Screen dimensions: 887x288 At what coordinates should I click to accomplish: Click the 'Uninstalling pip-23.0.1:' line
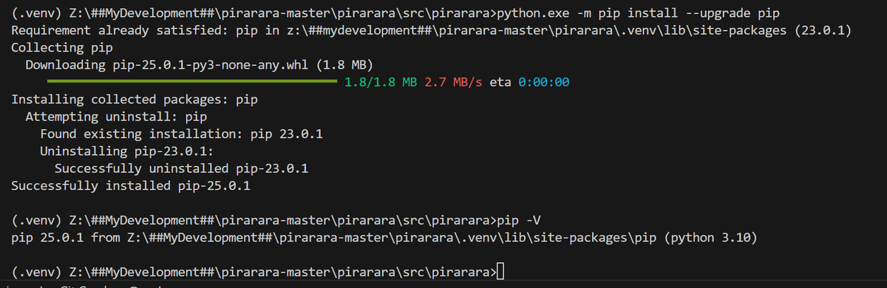tap(126, 151)
